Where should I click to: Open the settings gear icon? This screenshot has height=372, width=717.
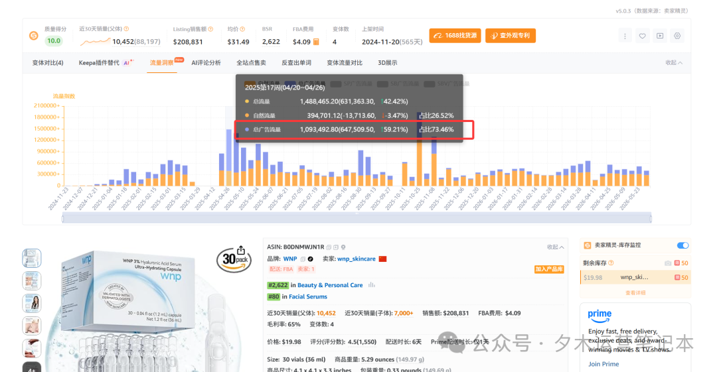(x=677, y=36)
